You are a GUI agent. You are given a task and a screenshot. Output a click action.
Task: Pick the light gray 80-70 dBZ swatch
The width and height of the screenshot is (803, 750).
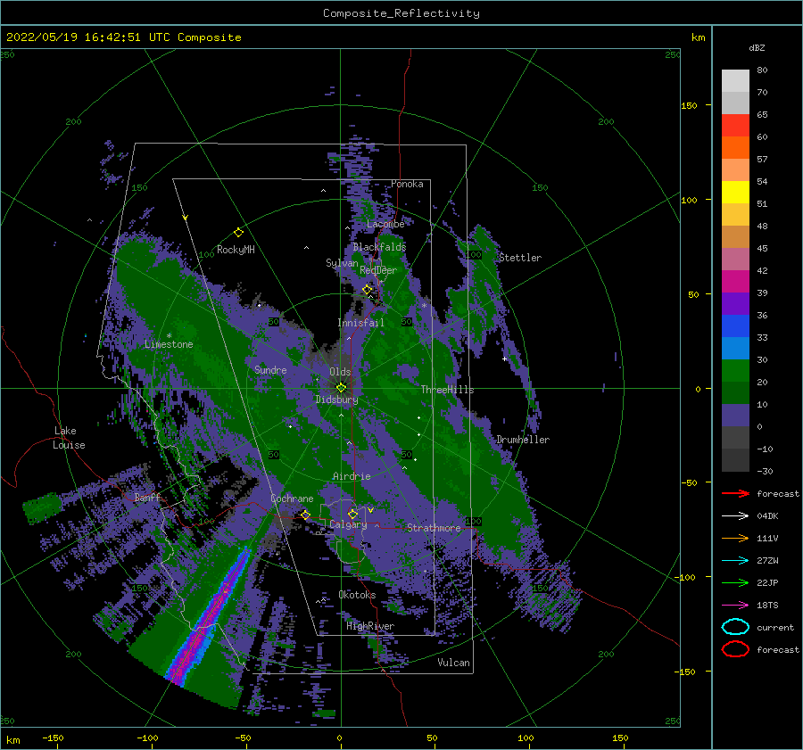pos(735,81)
